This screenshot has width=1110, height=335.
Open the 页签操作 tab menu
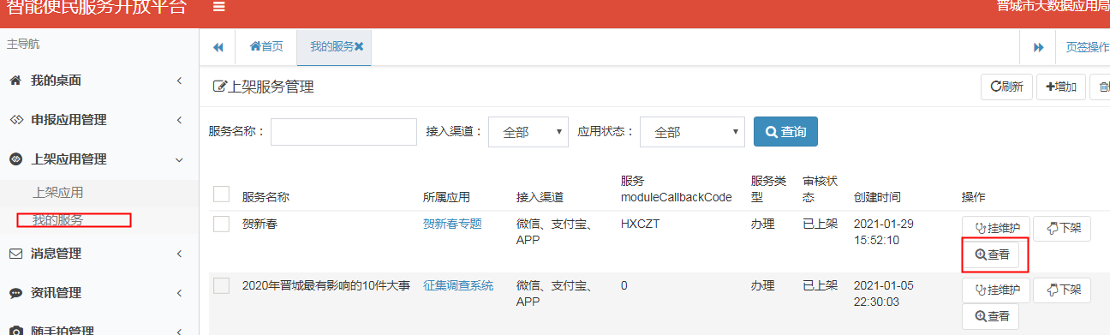point(1087,47)
